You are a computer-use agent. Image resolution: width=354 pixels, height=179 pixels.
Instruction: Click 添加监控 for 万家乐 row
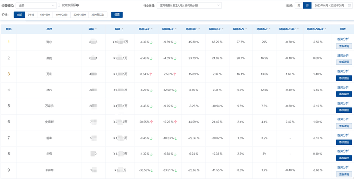[x=344, y=110]
